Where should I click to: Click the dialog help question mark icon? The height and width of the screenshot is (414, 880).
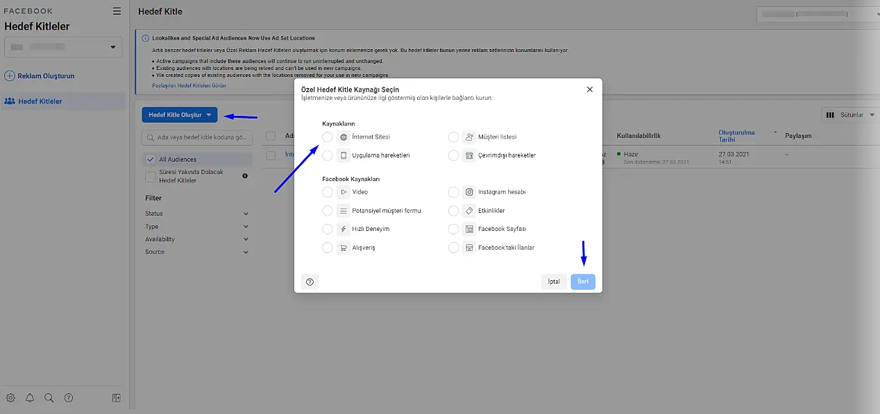pos(310,282)
